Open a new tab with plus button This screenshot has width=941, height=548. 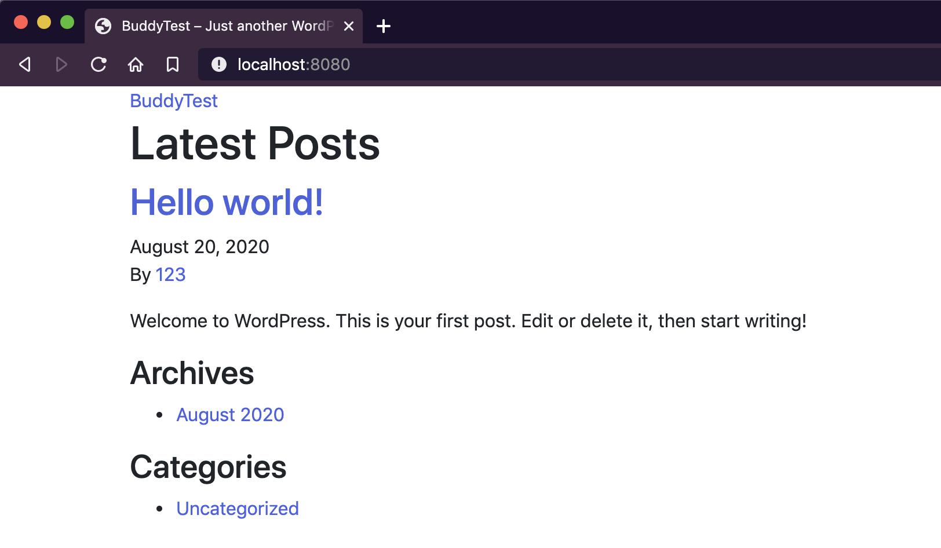coord(384,26)
